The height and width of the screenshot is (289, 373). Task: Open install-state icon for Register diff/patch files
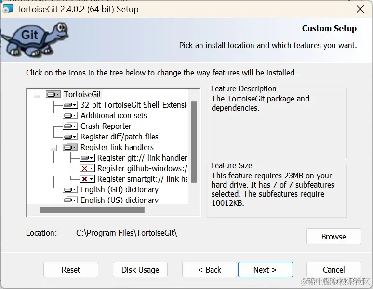[x=70, y=137]
